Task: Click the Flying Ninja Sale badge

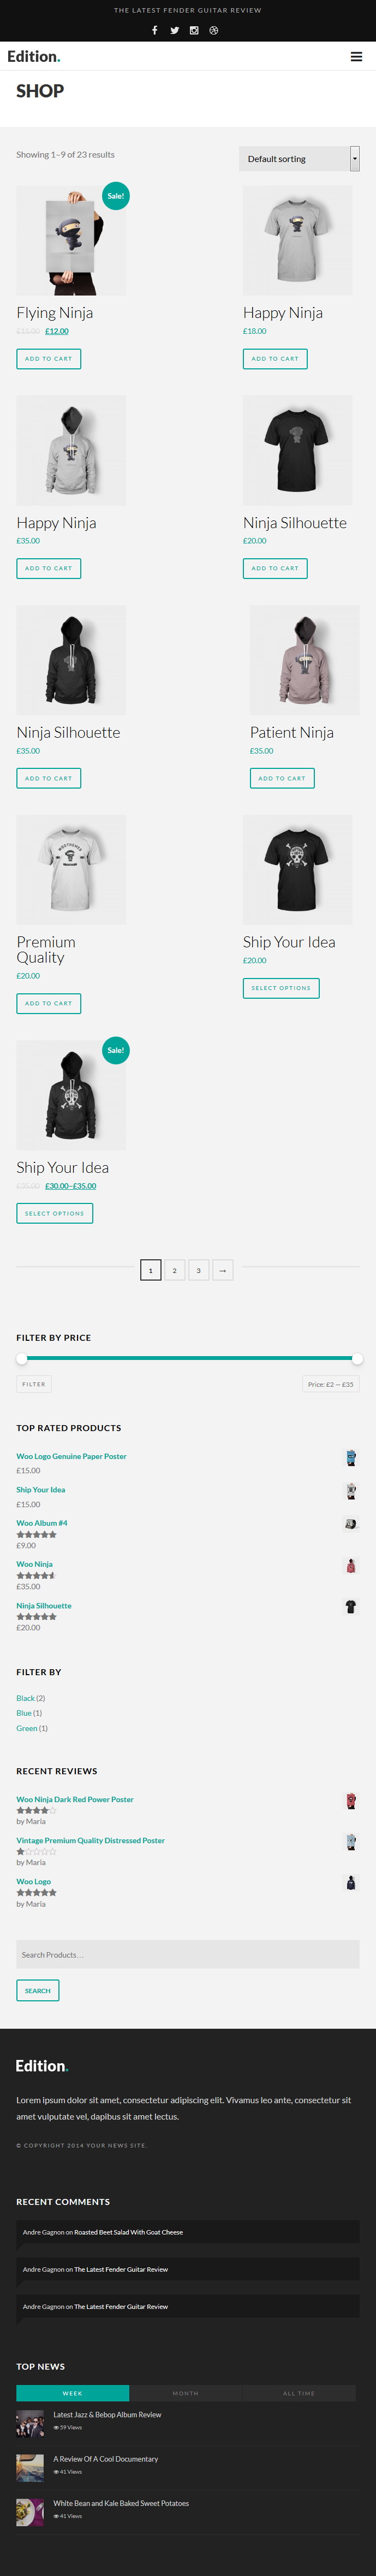Action: [x=116, y=196]
